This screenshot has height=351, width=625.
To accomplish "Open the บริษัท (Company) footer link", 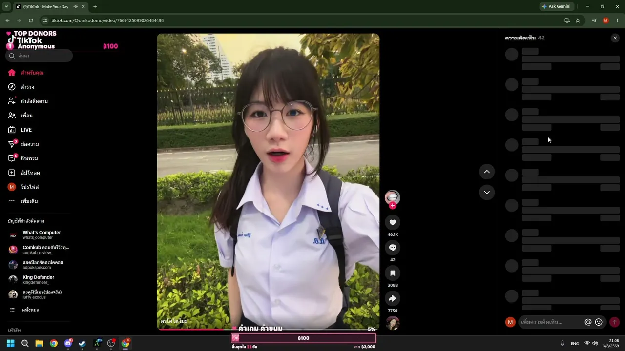I will 14,330.
